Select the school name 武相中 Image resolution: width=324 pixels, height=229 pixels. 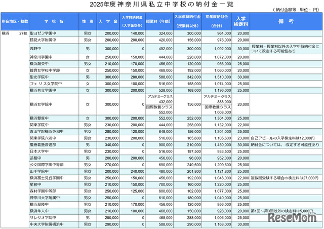pos(35,158)
